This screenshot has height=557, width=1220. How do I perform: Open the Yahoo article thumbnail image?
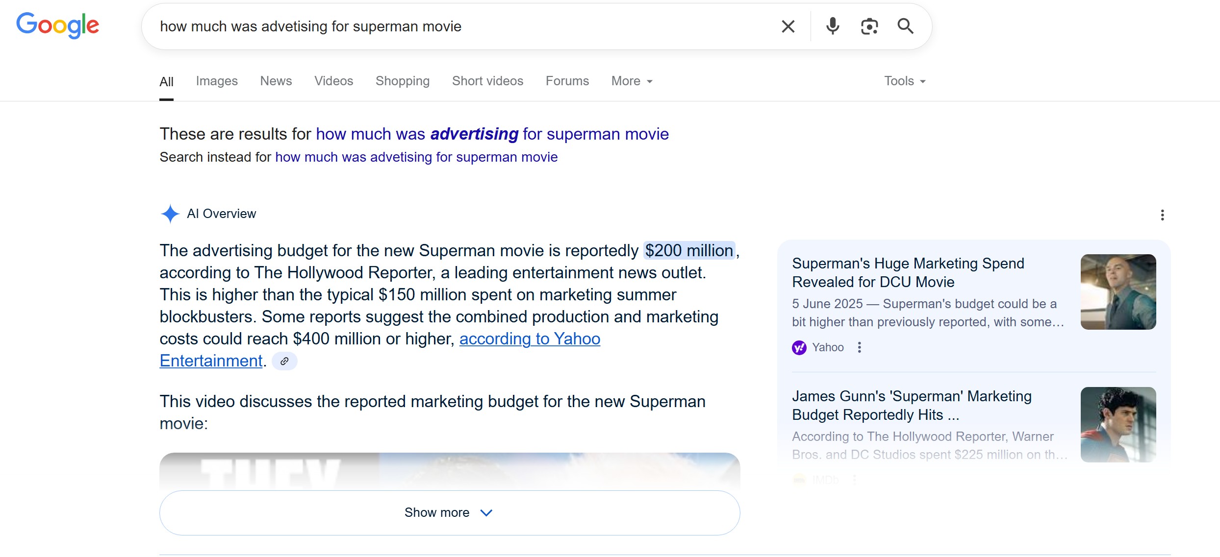pos(1118,292)
